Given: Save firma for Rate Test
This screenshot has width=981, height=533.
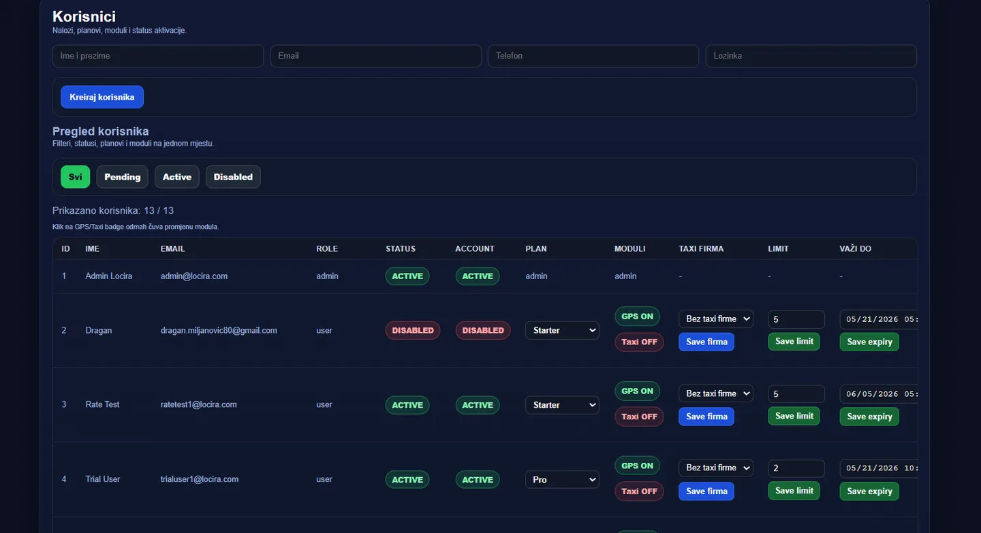Looking at the screenshot, I should point(706,417).
